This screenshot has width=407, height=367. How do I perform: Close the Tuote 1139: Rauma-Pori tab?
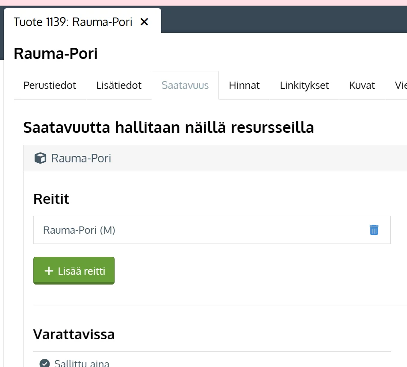(x=145, y=22)
